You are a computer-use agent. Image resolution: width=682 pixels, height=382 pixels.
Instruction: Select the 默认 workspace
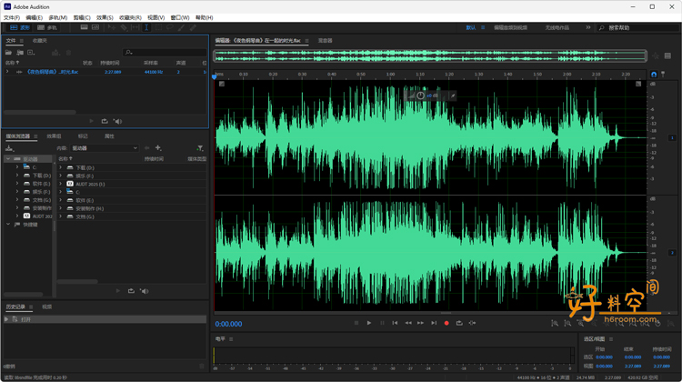[x=471, y=27]
